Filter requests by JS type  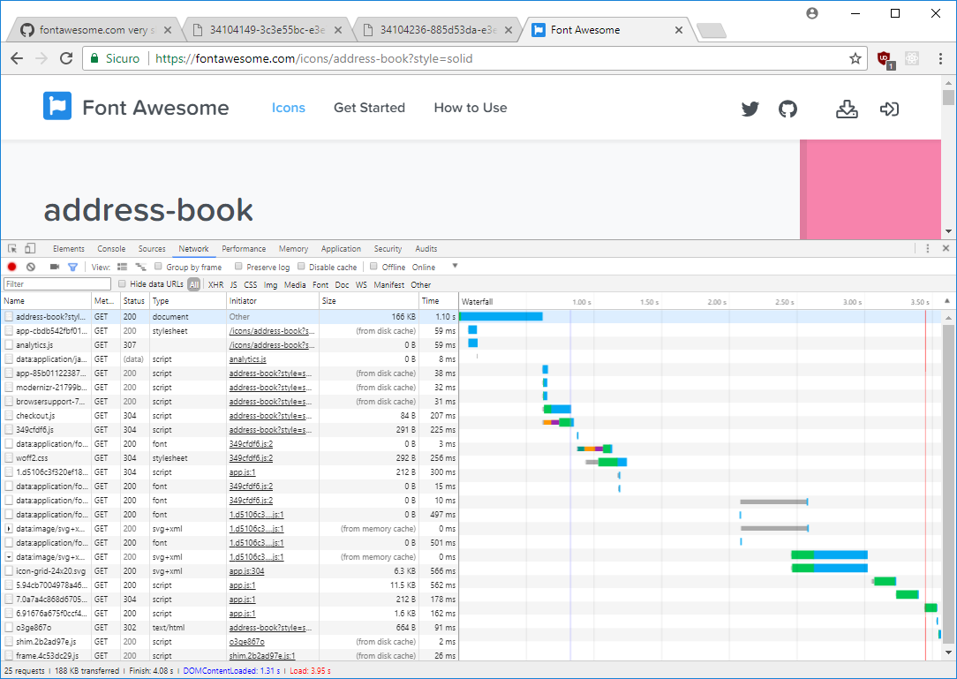tap(234, 284)
